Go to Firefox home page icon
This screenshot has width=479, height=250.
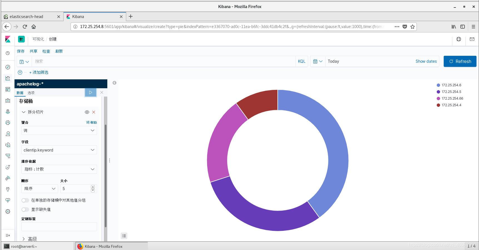(x=34, y=27)
